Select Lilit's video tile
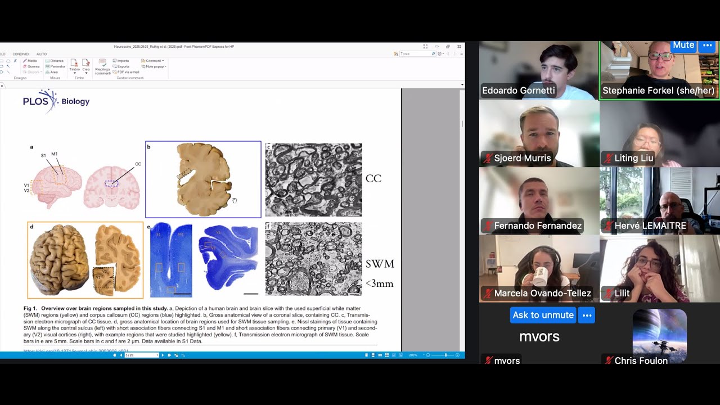This screenshot has height=405, width=720. pos(660,268)
